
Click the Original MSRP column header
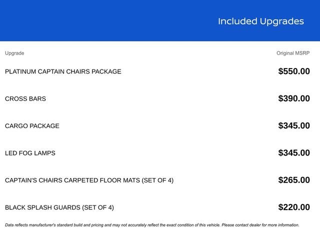pyautogui.click(x=293, y=53)
